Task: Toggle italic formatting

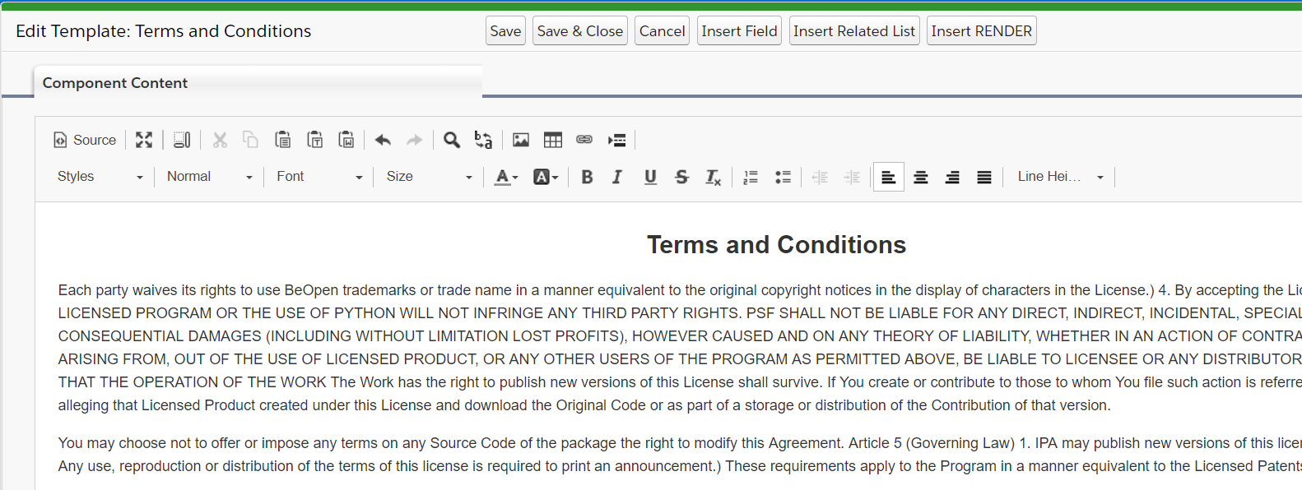Action: tap(617, 177)
